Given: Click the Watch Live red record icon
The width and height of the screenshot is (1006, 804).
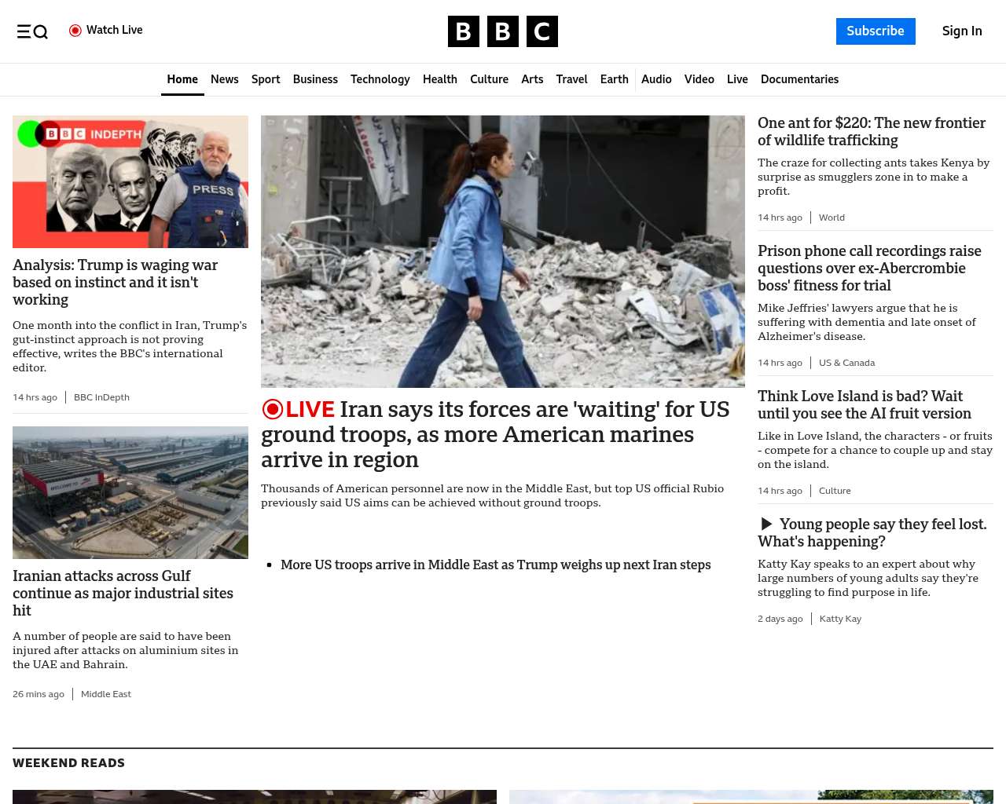Looking at the screenshot, I should [x=75, y=31].
